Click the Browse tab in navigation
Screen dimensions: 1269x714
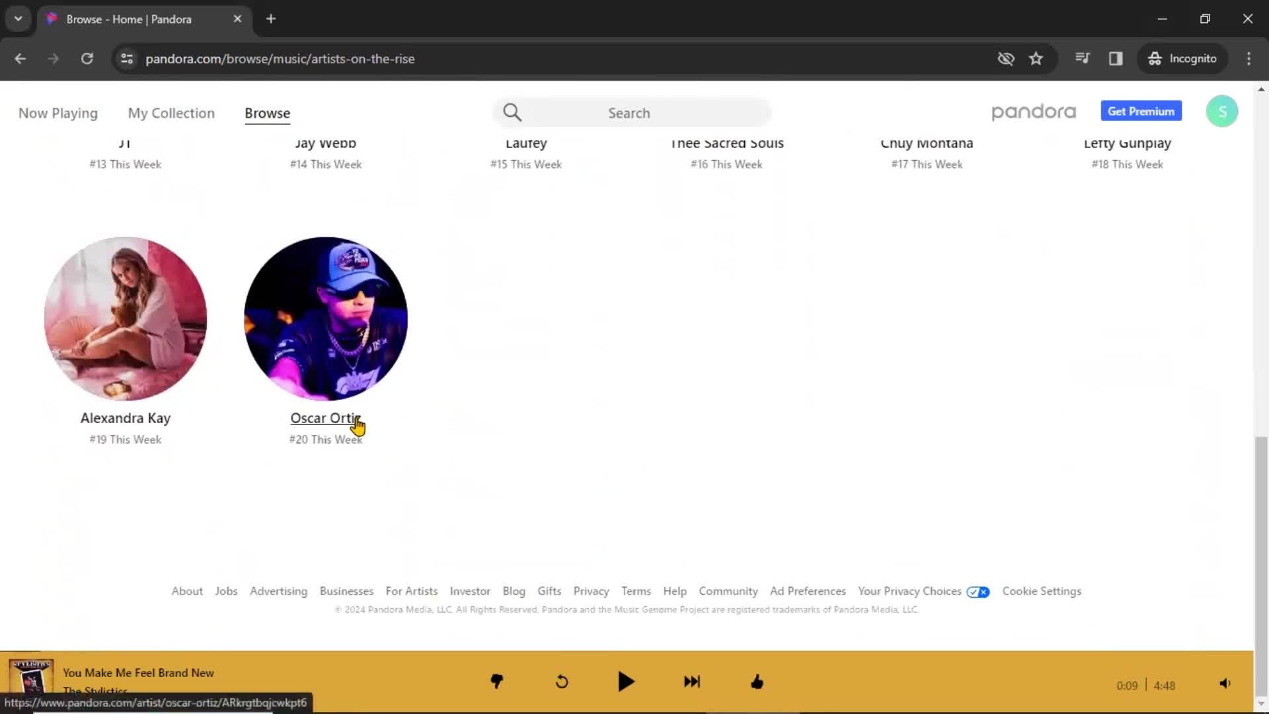268,112
